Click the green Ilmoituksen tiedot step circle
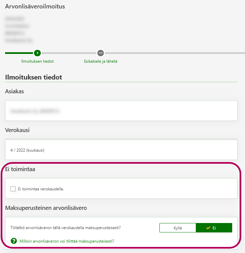The height and width of the screenshot is (253, 245). point(37,53)
